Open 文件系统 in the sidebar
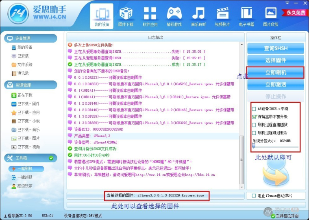This screenshot has width=309, height=220. (x=22, y=65)
